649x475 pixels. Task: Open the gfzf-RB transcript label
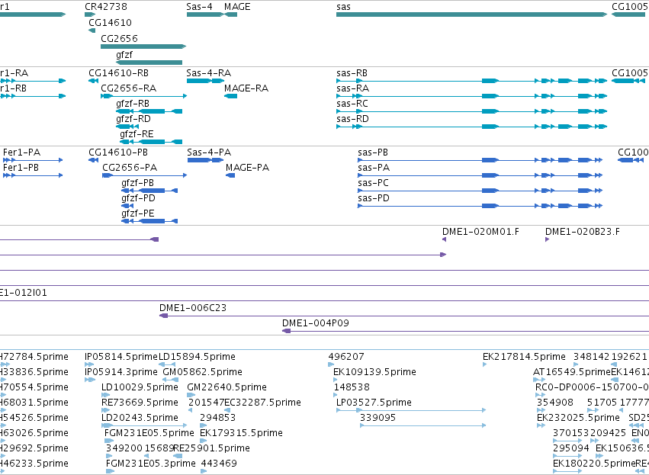click(133, 104)
